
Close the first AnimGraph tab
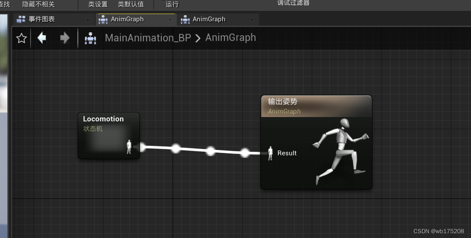pos(170,20)
